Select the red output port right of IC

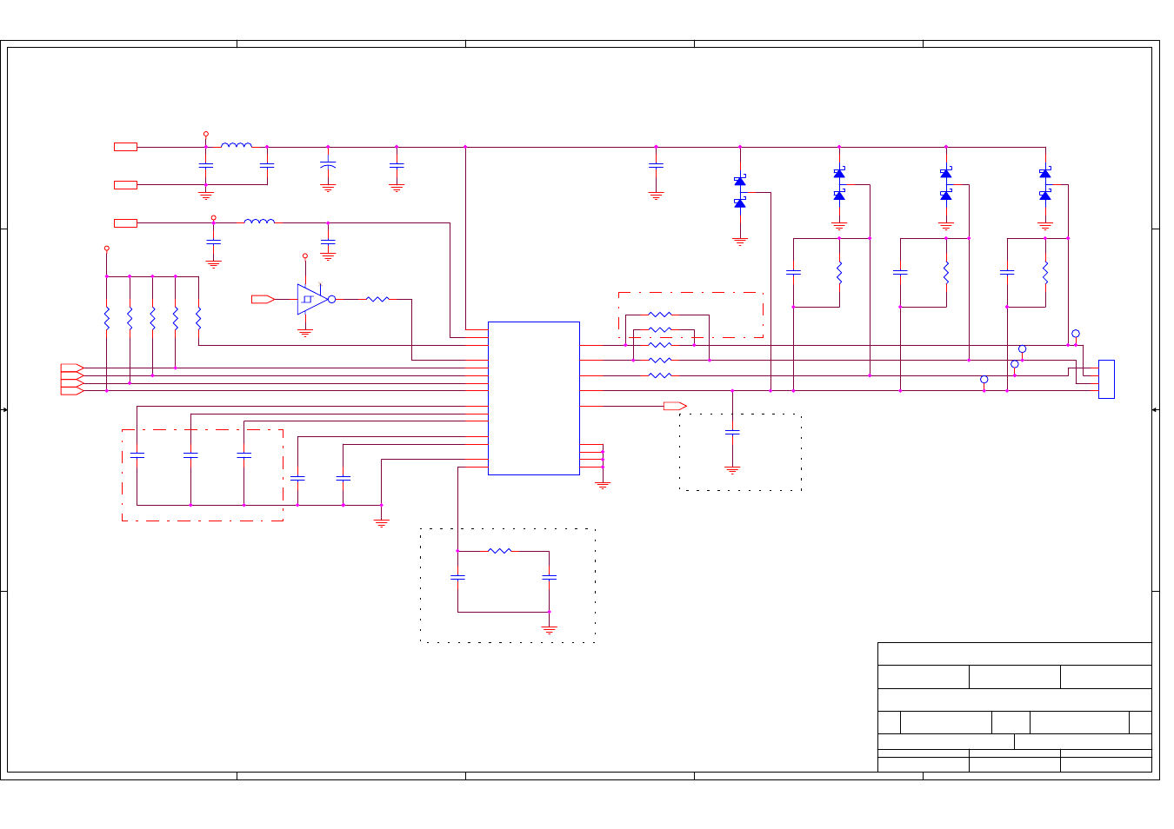(x=675, y=406)
